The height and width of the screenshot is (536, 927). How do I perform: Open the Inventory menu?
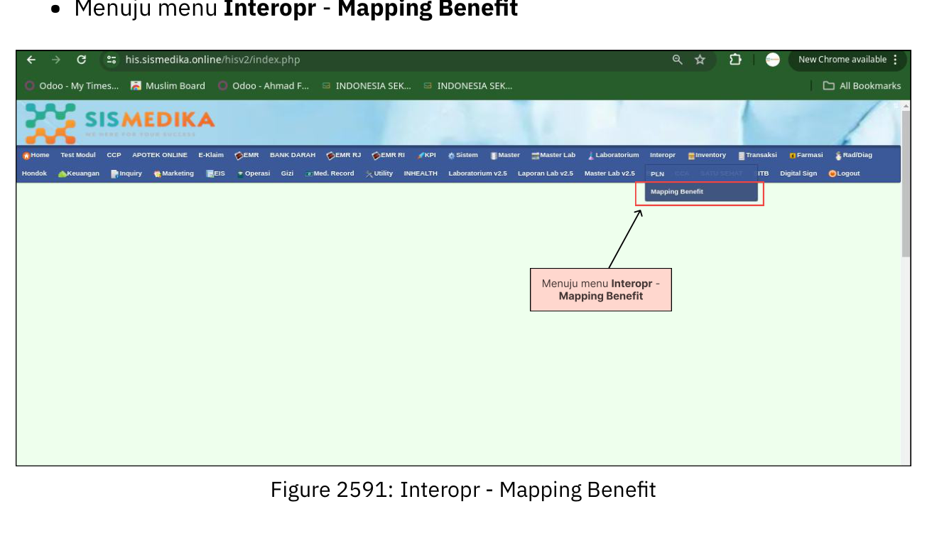click(x=707, y=155)
